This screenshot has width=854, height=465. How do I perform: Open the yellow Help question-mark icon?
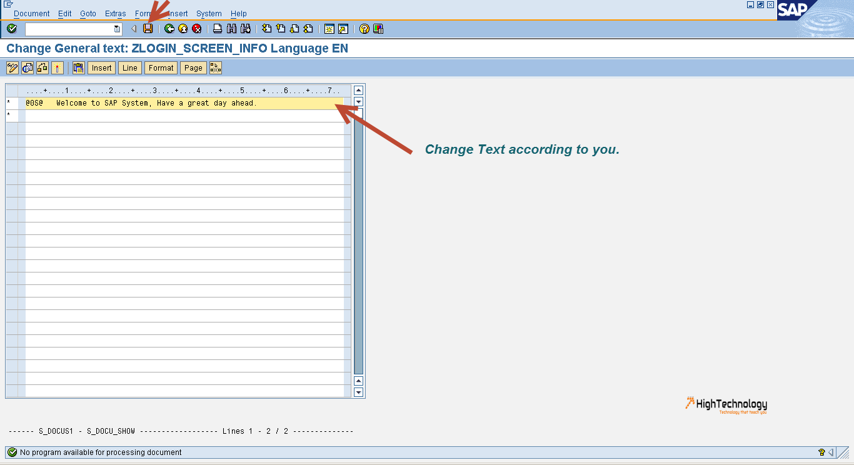coord(364,29)
